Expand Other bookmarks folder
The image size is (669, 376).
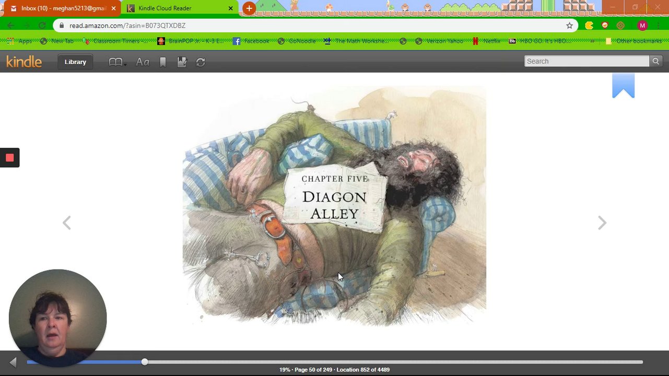(633, 41)
